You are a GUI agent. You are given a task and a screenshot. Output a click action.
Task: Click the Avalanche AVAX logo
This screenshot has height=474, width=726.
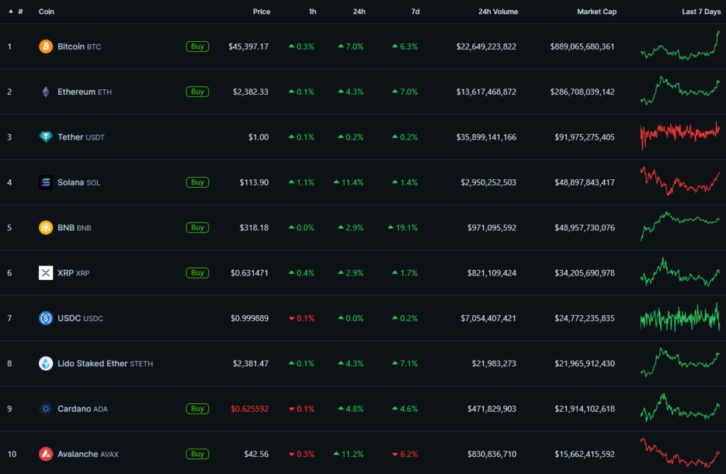point(44,454)
